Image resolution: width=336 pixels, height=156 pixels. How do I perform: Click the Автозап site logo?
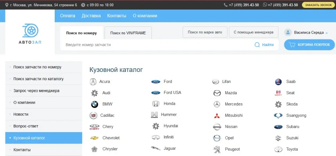[30, 34]
